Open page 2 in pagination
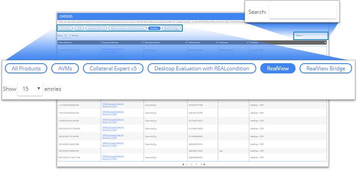Screen dimensions: 357x170 [x=191, y=164]
